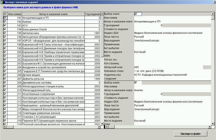Toggle checkbox for row 195 Автоклассика
The image size is (216, 140).
(x=5, y=33)
